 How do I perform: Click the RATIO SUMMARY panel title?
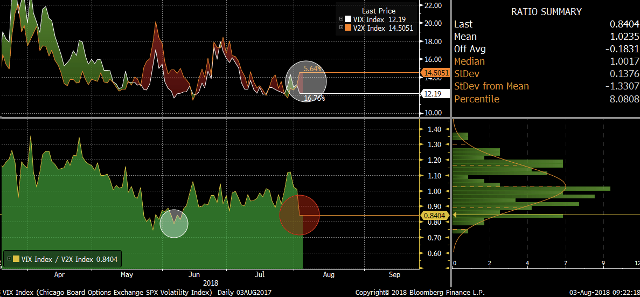coord(546,12)
